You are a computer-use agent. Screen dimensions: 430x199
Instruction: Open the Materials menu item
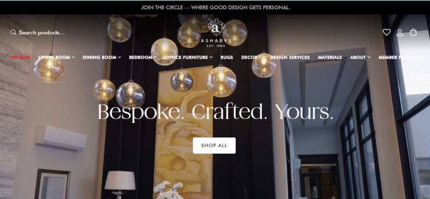coord(330,57)
